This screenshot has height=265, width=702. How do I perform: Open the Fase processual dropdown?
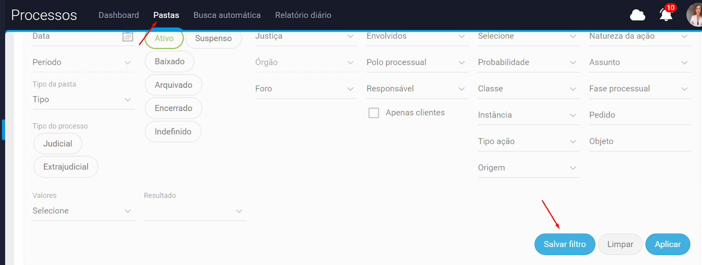[x=639, y=89]
